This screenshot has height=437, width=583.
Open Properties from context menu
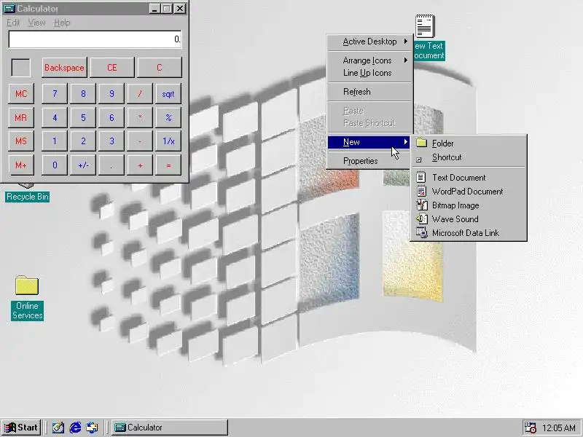point(370,161)
